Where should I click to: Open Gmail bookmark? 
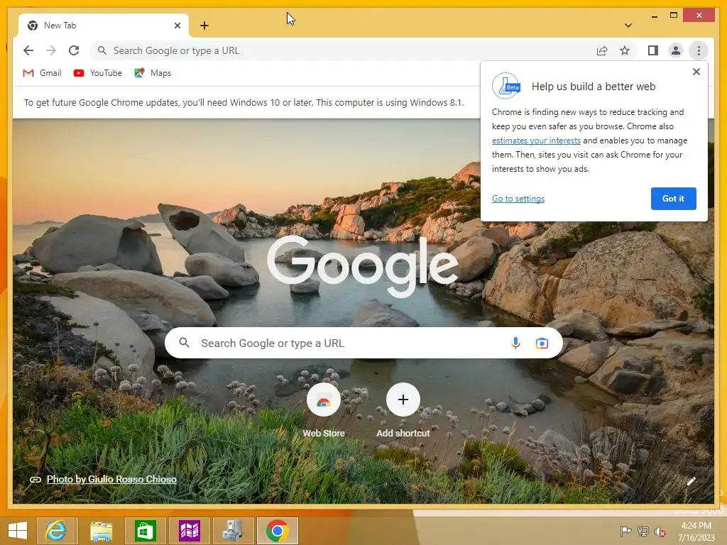[x=42, y=73]
